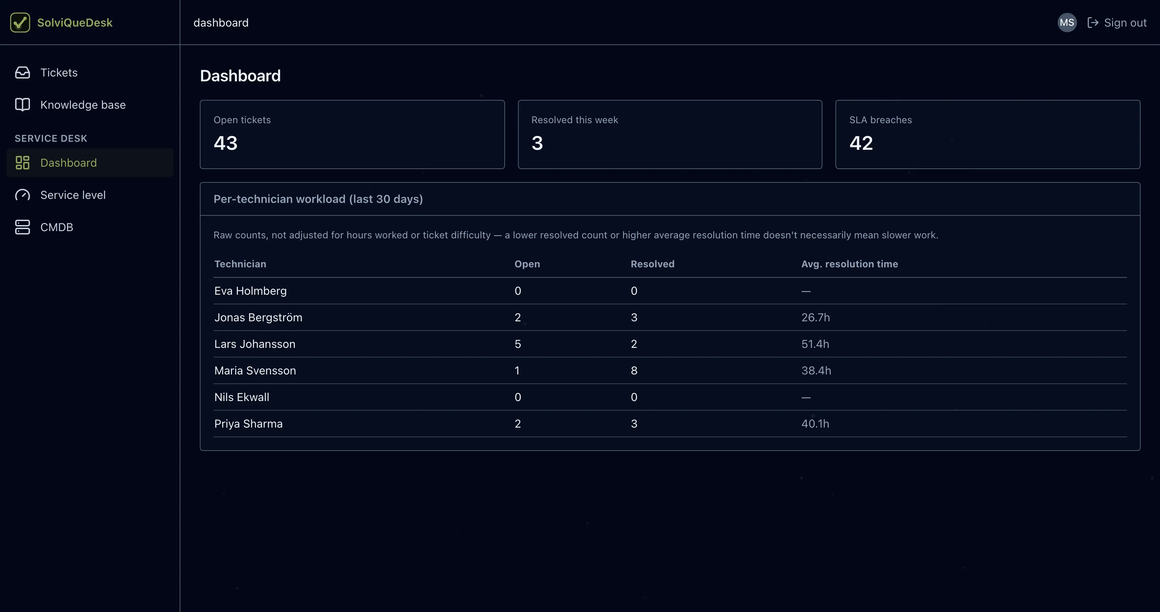Click the Avg. resolution time column header
This screenshot has height=612, width=1160.
(x=849, y=264)
